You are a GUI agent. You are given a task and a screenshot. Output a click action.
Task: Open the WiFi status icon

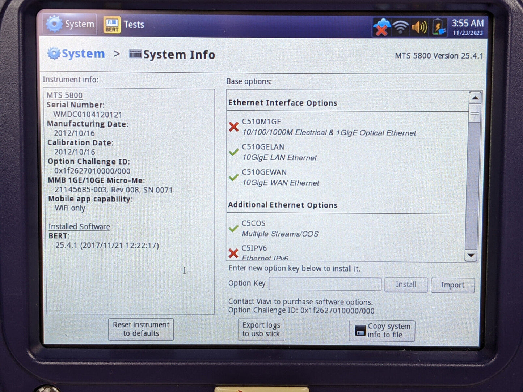[400, 27]
